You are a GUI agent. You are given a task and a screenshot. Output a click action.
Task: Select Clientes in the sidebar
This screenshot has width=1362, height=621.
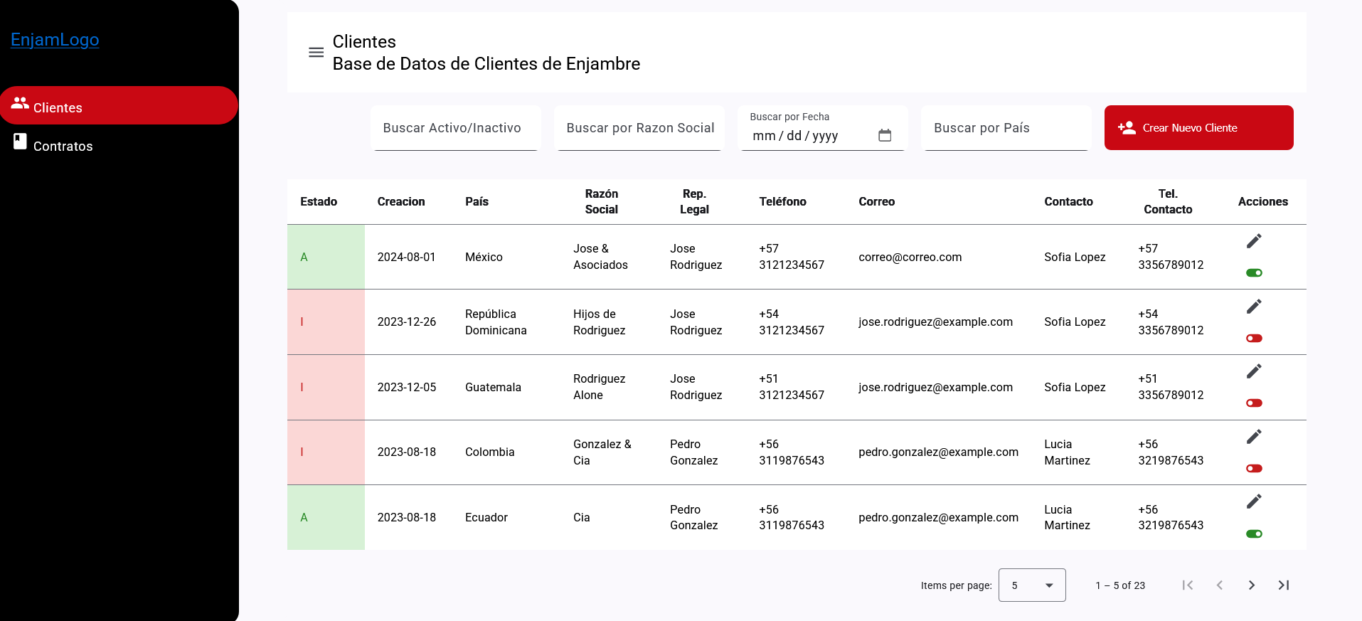point(119,106)
